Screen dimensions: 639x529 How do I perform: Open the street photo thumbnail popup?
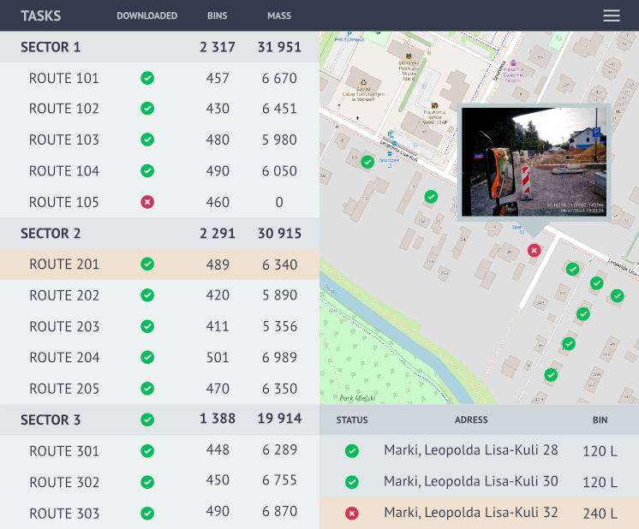pos(534,163)
